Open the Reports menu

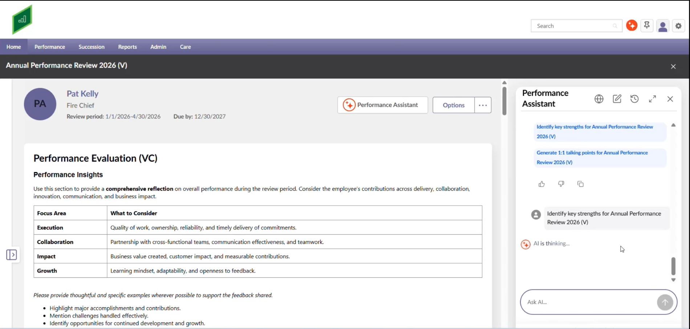point(127,47)
